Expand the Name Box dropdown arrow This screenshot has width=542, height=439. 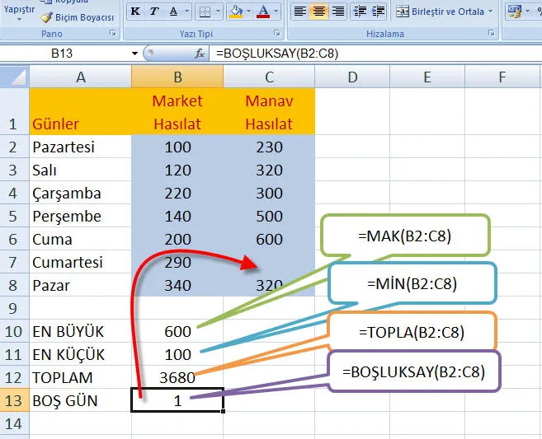(x=134, y=53)
